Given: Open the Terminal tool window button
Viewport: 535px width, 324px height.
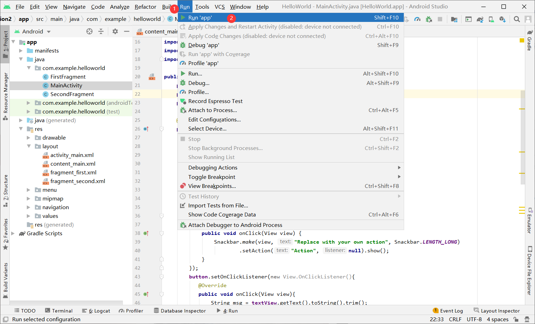Looking at the screenshot, I should click(x=59, y=311).
